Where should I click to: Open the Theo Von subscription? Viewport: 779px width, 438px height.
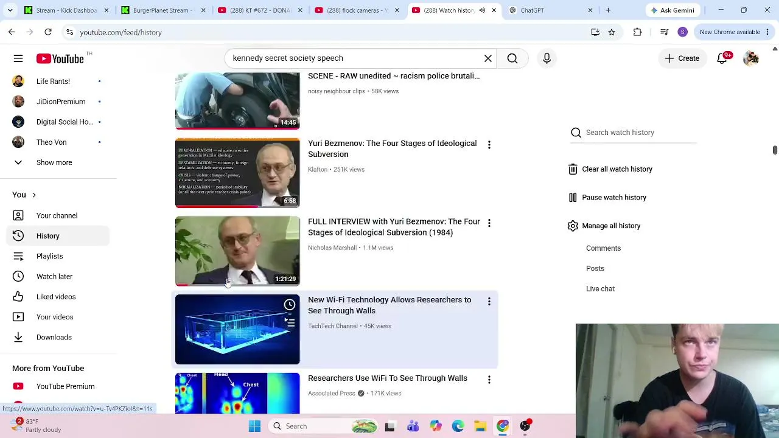52,142
